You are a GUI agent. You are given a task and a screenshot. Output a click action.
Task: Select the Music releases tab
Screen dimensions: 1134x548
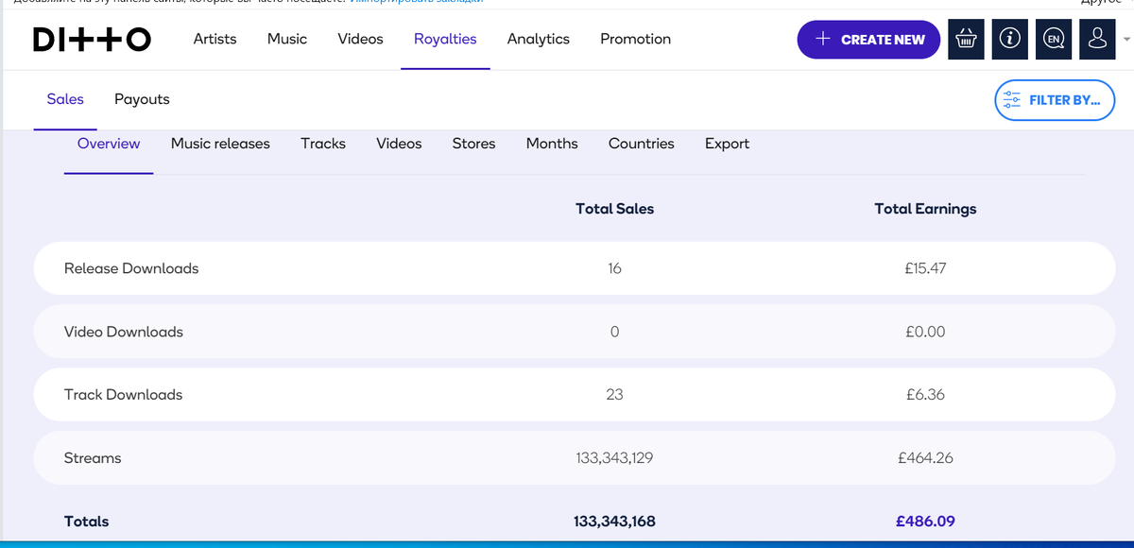(x=220, y=144)
